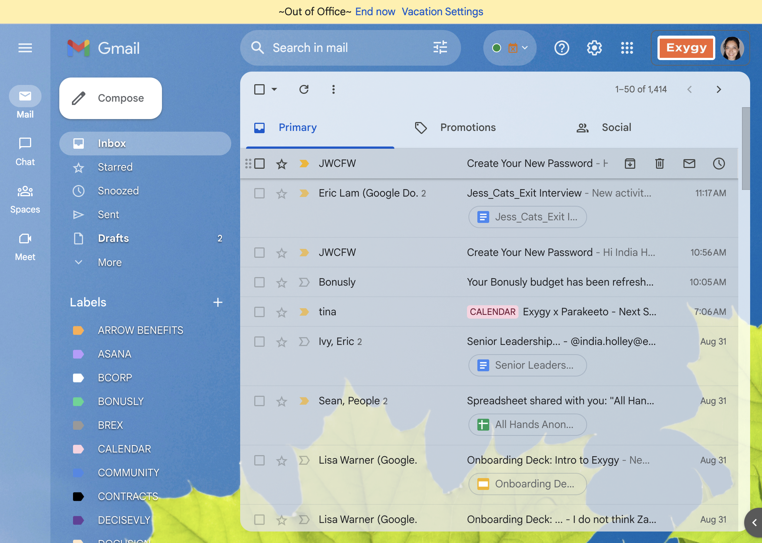762x543 pixels.
Task: Click the account profile photo
Action: click(x=732, y=48)
